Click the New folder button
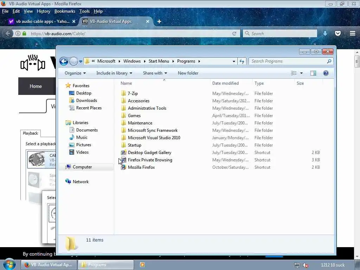The image size is (360, 270). pyautogui.click(x=188, y=73)
